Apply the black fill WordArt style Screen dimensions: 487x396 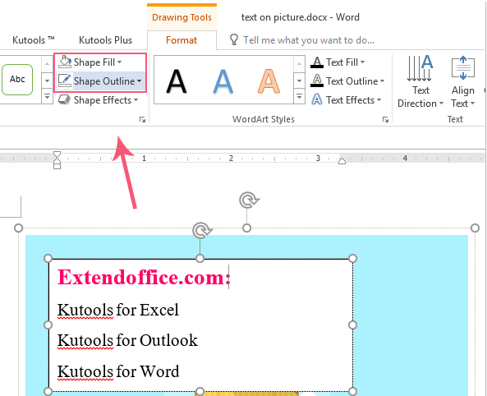176,81
